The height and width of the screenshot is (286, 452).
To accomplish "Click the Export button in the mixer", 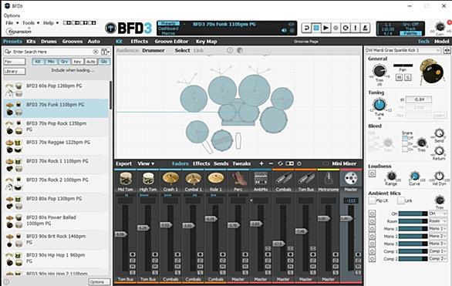I will tap(123, 163).
